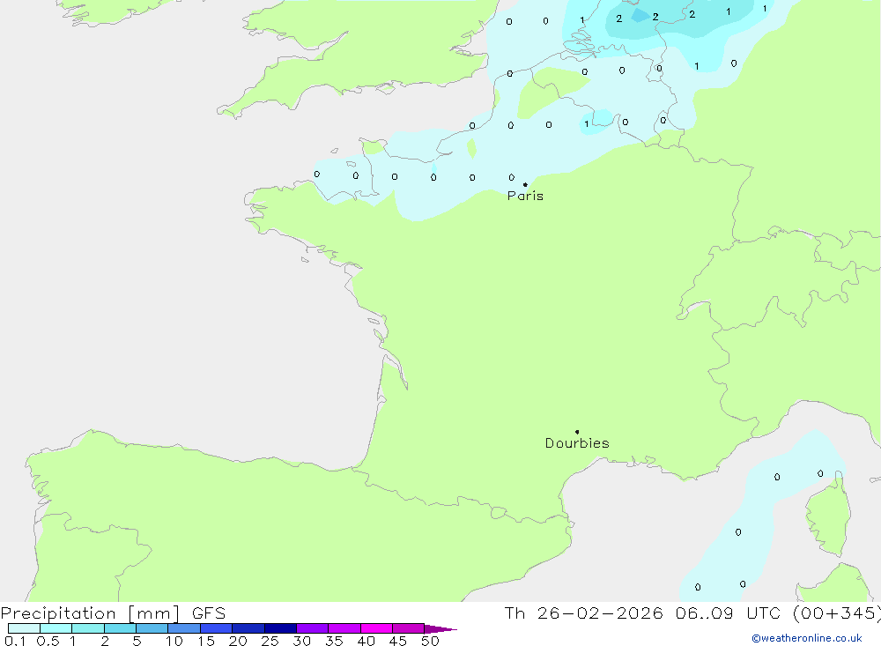
Task: Click the 5–10 mm blue legend swatch
Action: pos(152,628)
